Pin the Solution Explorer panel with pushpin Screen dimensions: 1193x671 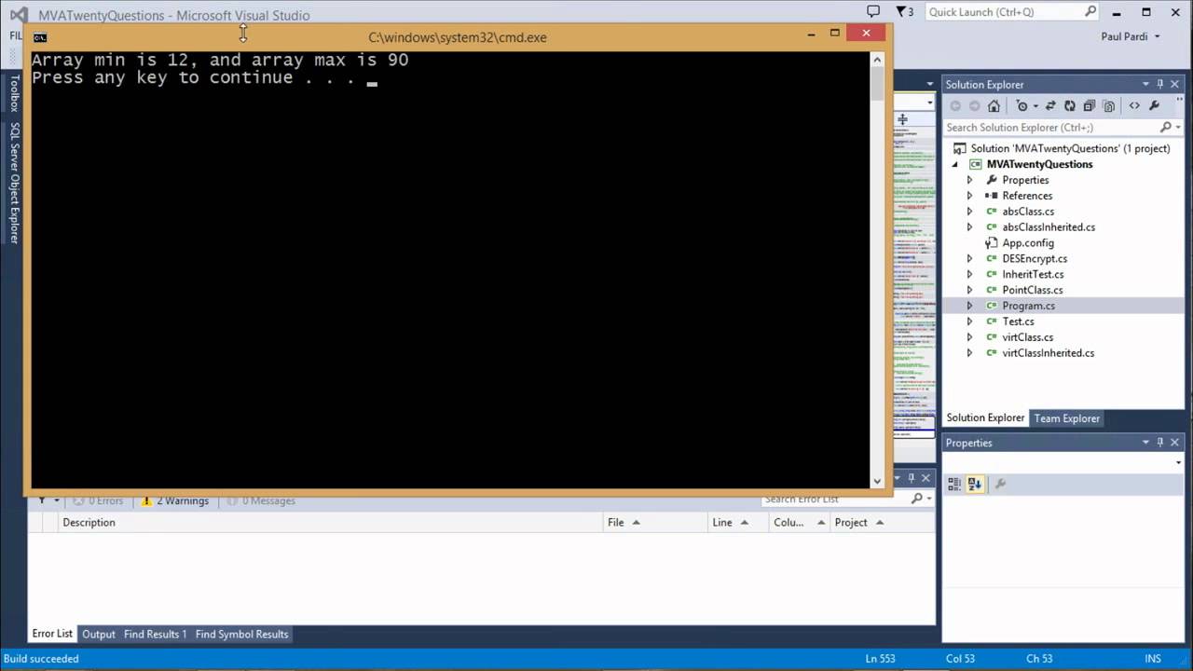point(1160,84)
